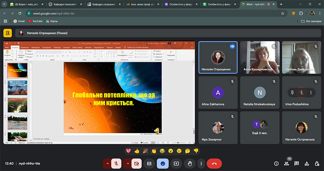Image resolution: width=324 pixels, height=171 pixels.
Task: Open the YouTube bookmark
Action: point(35,21)
